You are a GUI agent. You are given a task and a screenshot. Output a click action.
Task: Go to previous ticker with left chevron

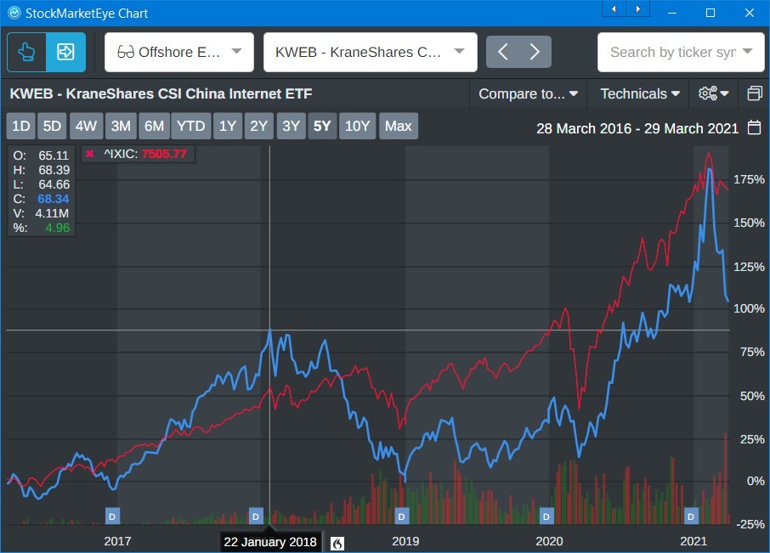(502, 52)
